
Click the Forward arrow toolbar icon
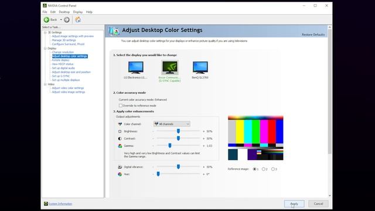tap(67, 19)
